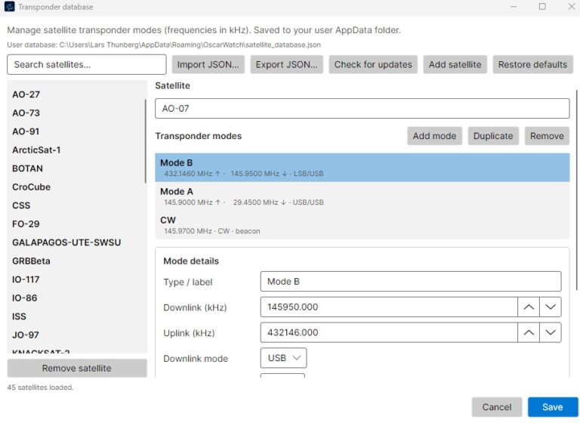Cancel the transponder database dialog
Image resolution: width=580 pixels, height=423 pixels.
(497, 407)
